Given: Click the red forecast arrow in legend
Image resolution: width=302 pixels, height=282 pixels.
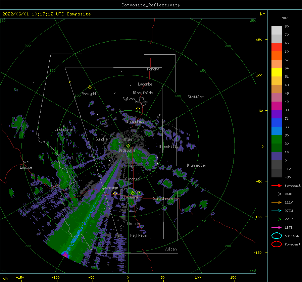Looking at the screenshot, I should click(276, 185).
